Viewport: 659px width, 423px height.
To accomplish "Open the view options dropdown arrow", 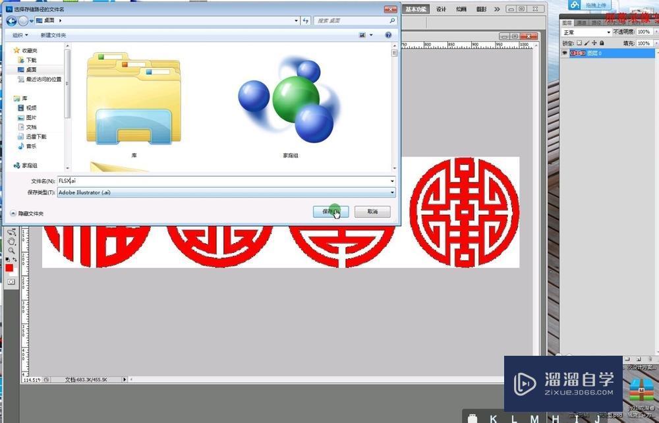I will 371,36.
